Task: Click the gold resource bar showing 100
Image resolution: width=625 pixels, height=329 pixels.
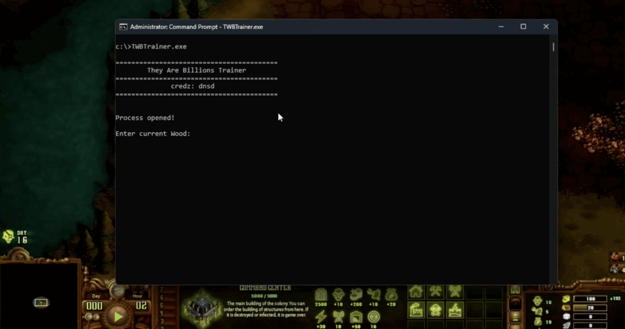Action: pos(590,299)
